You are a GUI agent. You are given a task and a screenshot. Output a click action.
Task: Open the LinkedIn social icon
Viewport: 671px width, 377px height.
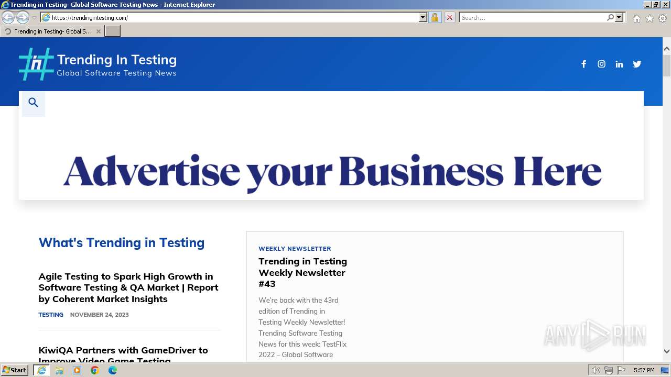tap(619, 64)
